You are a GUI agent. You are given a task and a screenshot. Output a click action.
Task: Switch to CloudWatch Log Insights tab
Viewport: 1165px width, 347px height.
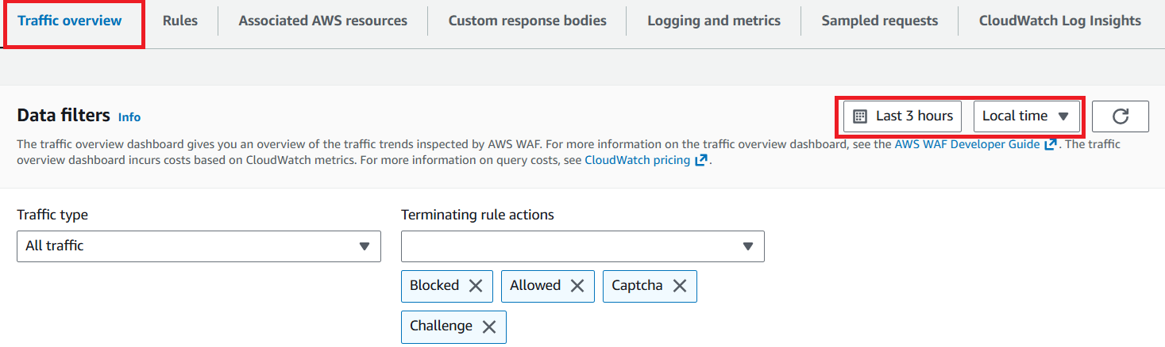pos(1059,21)
